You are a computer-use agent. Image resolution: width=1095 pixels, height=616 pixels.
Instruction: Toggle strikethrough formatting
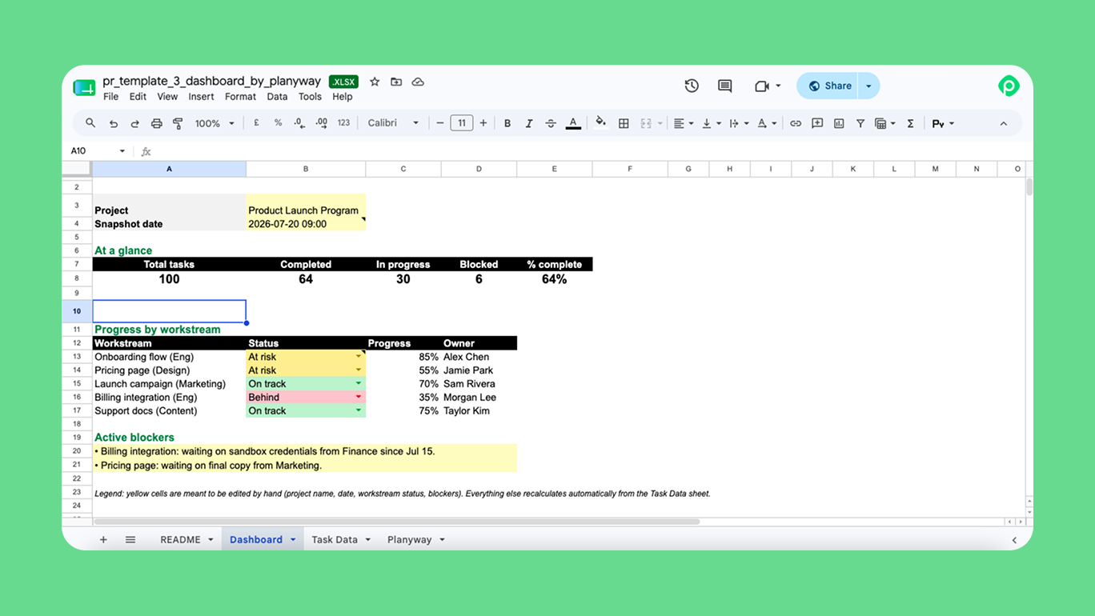(x=551, y=123)
